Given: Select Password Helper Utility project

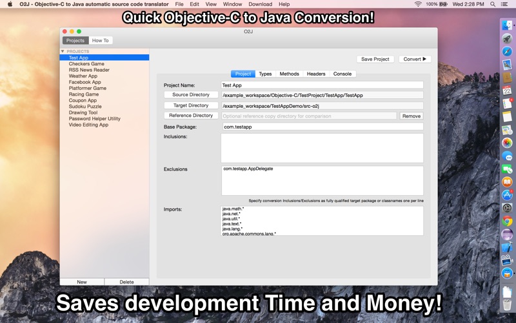Looking at the screenshot, I should [104, 119].
